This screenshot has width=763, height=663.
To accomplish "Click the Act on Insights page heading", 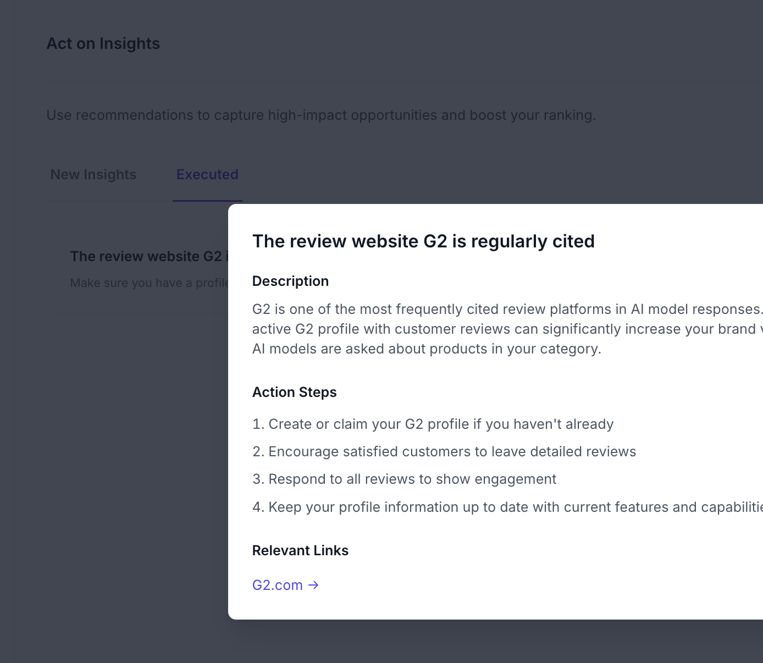I will 103,43.
